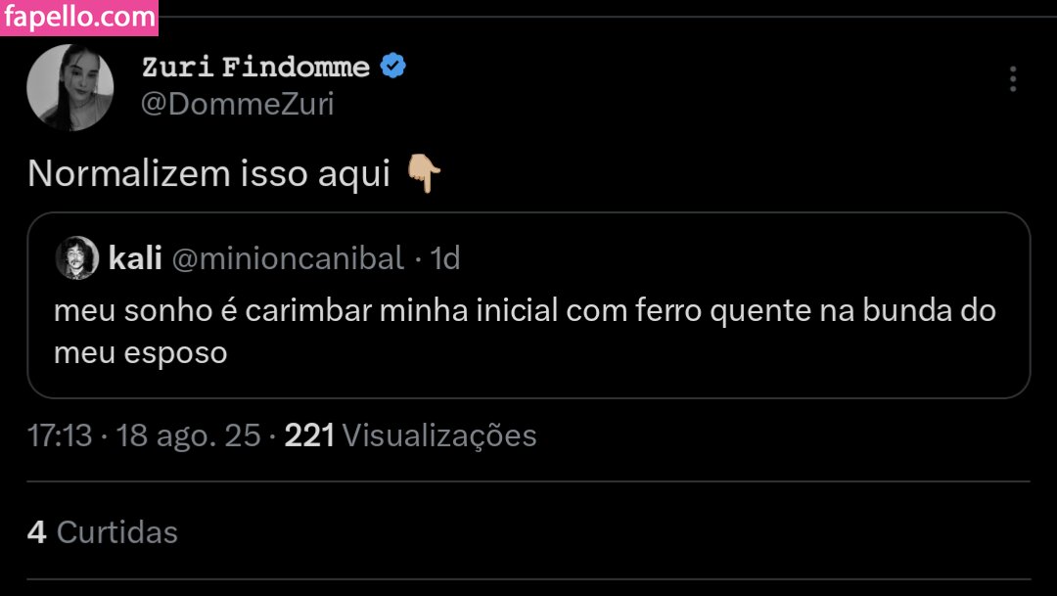Viewport: 1057px width, 596px height.
Task: Click the pointing-down finger emoji
Action: coord(424,175)
